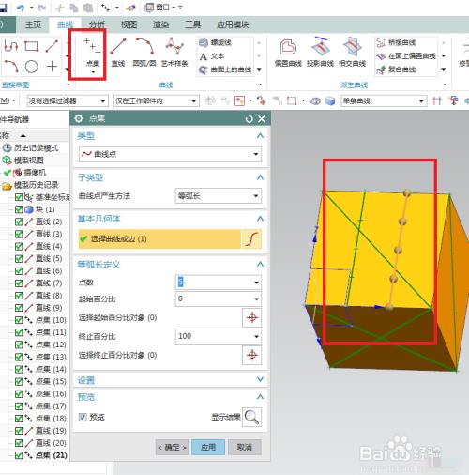Toggle checkbox of 点集 (21) feature
The height and width of the screenshot is (475, 469).
[19, 455]
